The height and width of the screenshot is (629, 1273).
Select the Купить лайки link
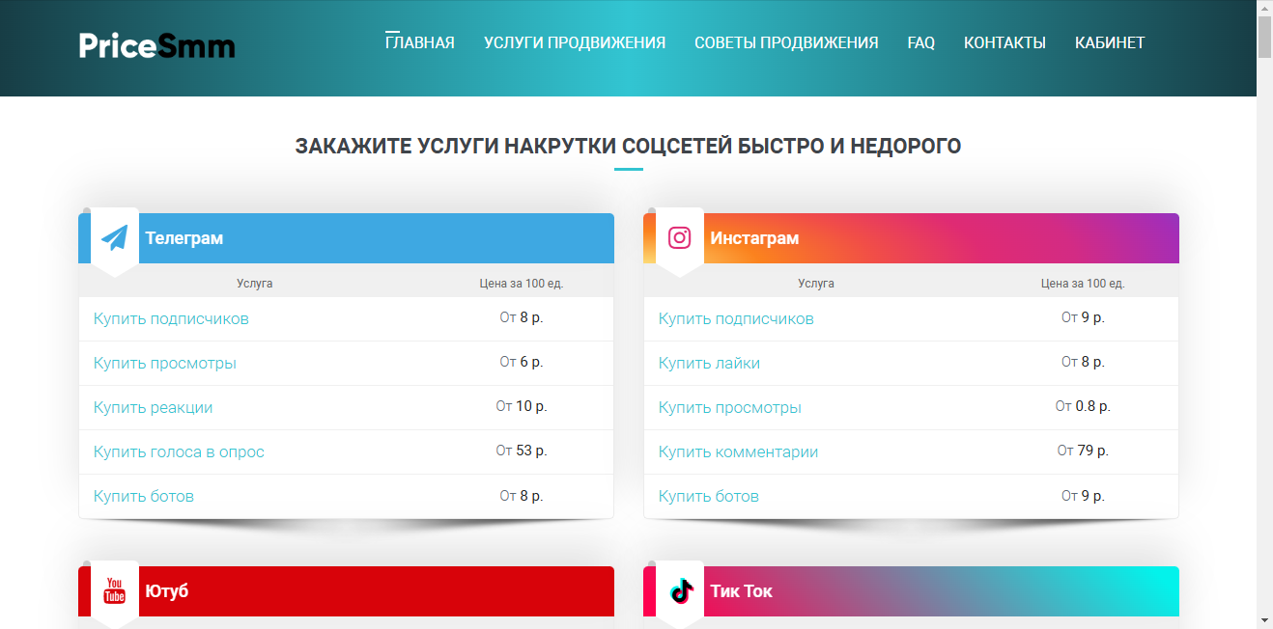709,363
